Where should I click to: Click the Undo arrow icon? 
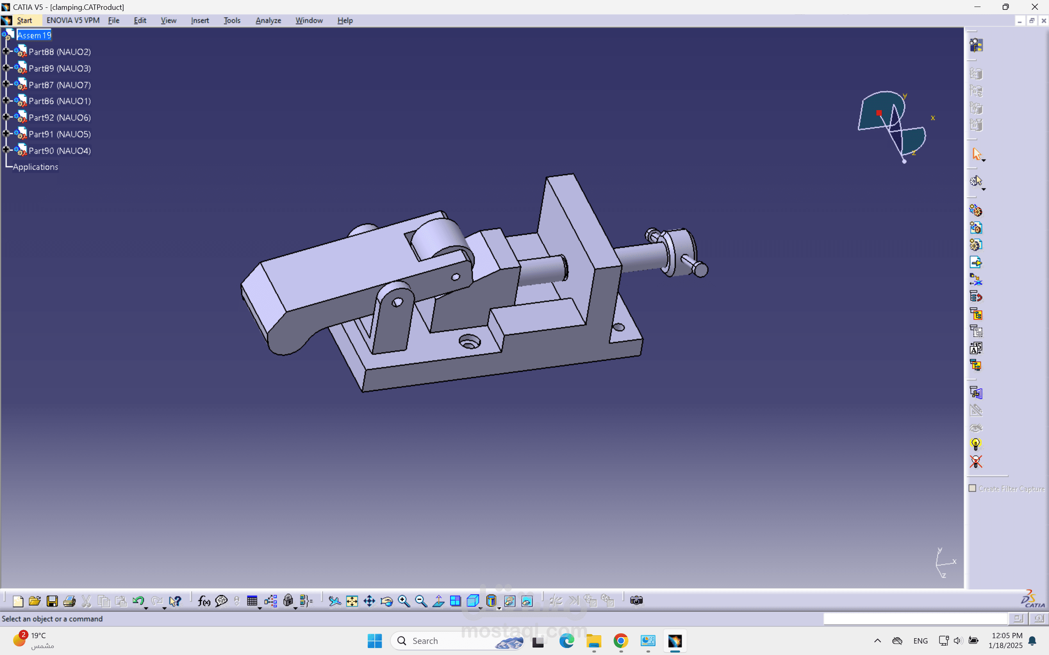coord(138,601)
